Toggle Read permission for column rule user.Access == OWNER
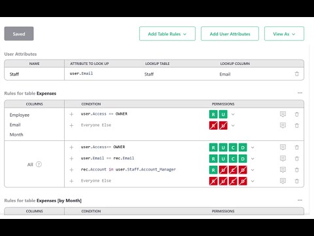 coord(213,114)
